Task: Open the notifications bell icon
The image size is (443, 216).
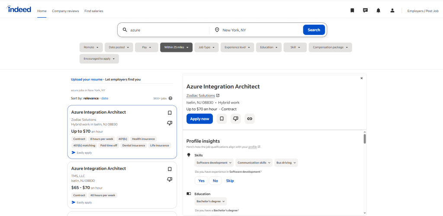Action: click(x=378, y=10)
